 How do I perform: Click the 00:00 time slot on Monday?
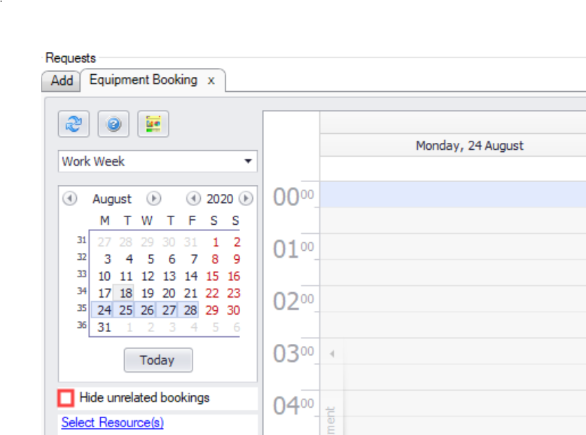coord(452,194)
